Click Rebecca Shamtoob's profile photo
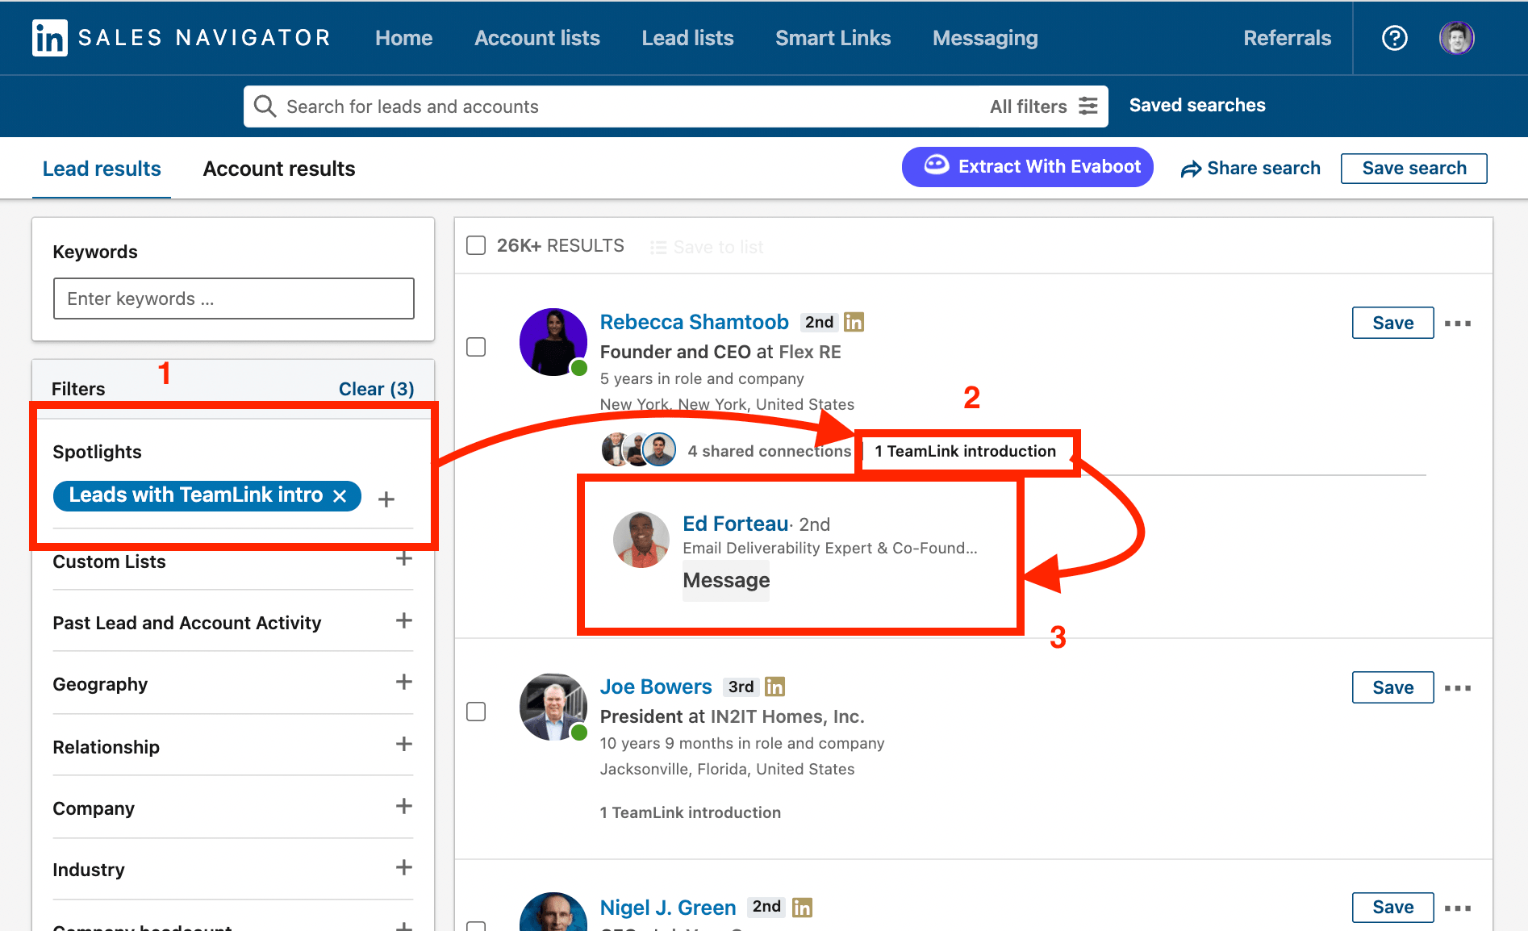Viewport: 1528px width, 931px height. click(x=553, y=342)
